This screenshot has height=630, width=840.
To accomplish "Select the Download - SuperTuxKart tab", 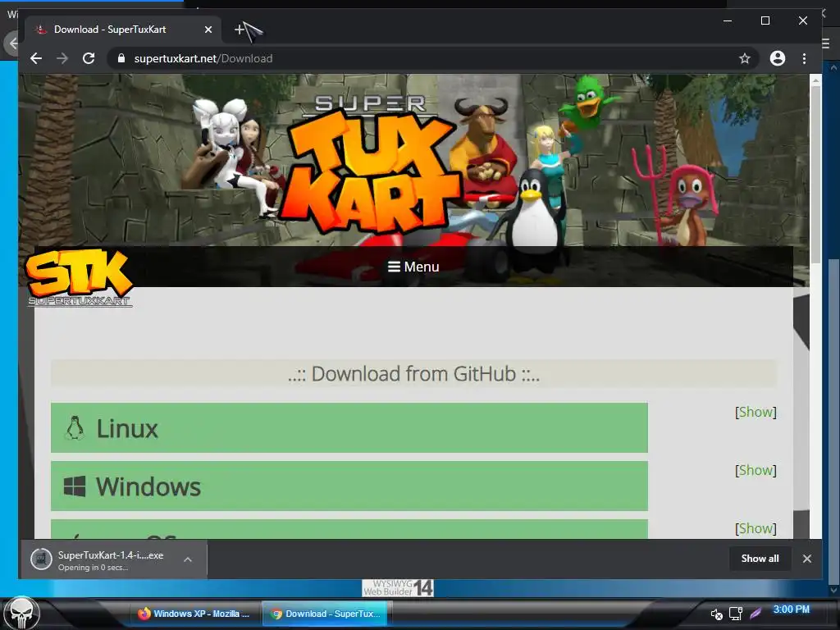I will [123, 30].
